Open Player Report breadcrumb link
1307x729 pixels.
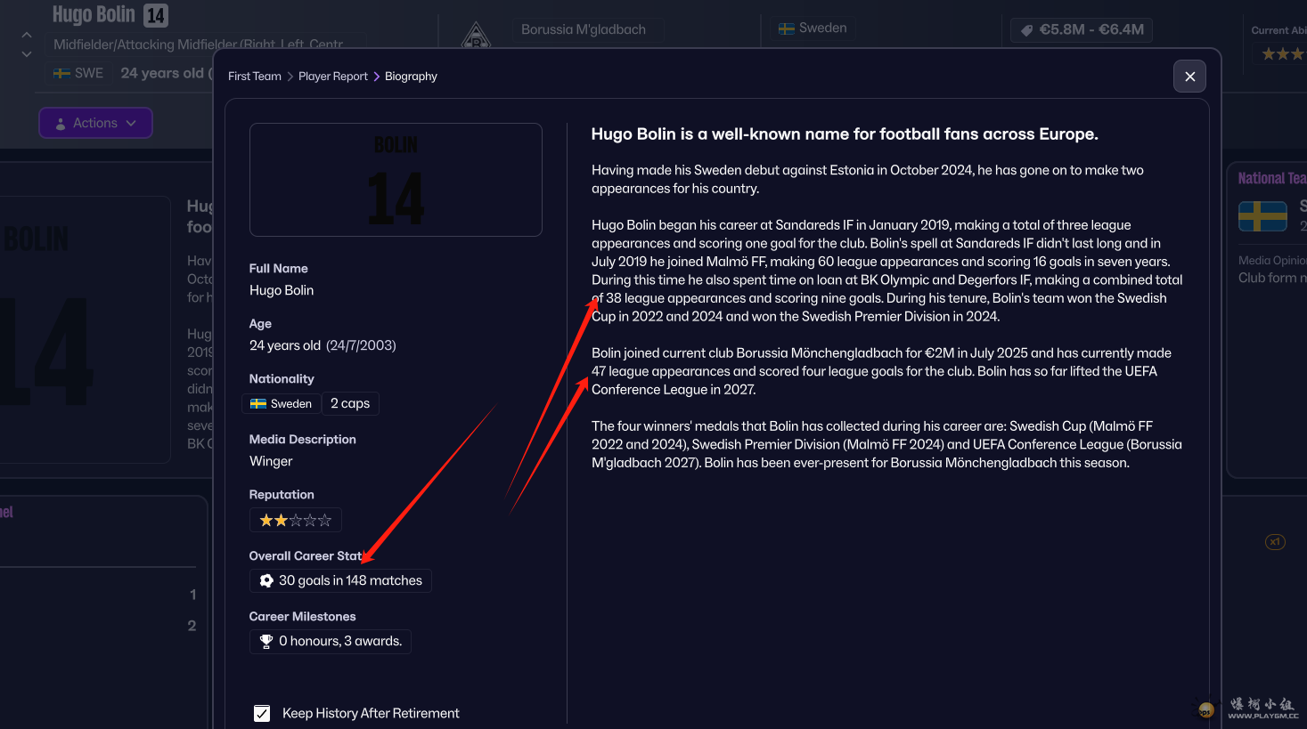(x=333, y=77)
